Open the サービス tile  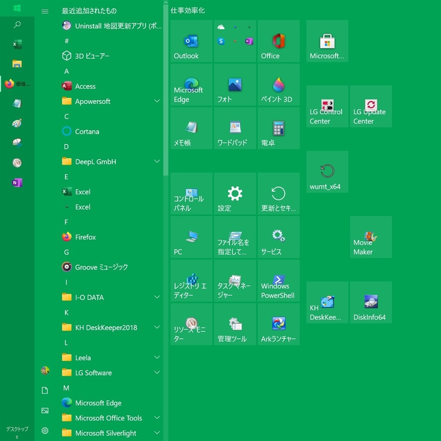(279, 237)
